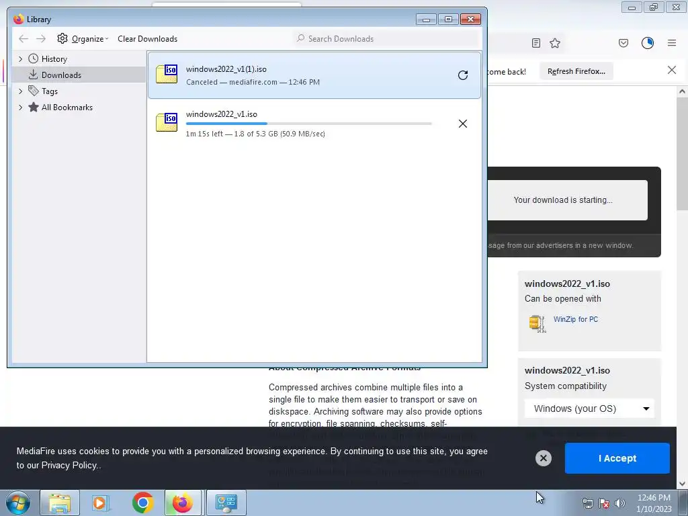Click "Canceled — mediafire.com — 12:46 PM" status
The image size is (688, 516).
coord(253,82)
